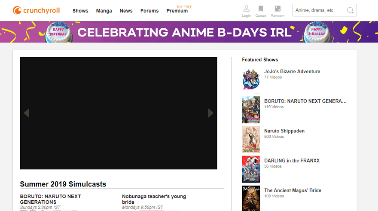The height and width of the screenshot is (211, 378).
Task: Open the Login user icon
Action: [x=246, y=9]
